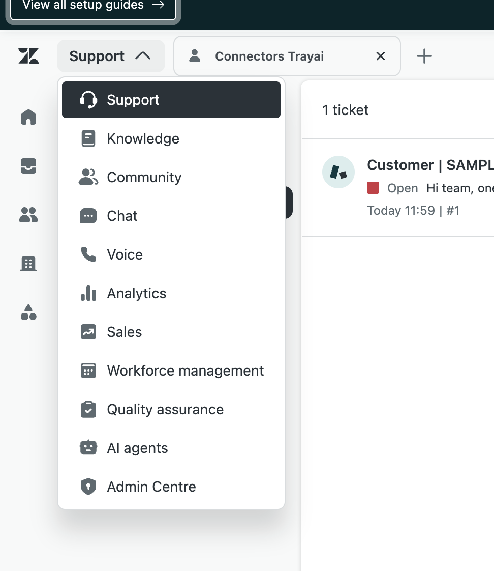Open the Customer | SAMPL ticket title
Screen dimensions: 494x571
[x=430, y=165]
